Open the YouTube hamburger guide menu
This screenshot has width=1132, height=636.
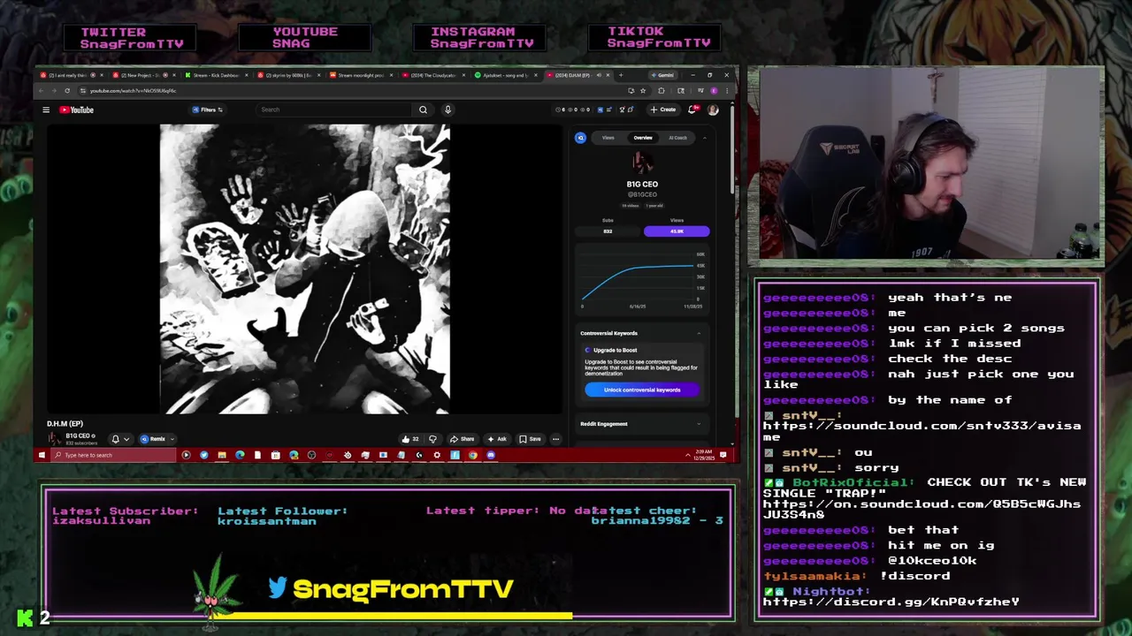(x=46, y=110)
